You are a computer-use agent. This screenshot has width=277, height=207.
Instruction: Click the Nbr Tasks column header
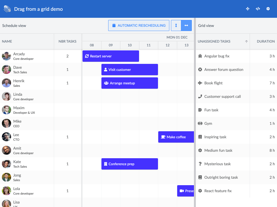pyautogui.click(x=67, y=42)
